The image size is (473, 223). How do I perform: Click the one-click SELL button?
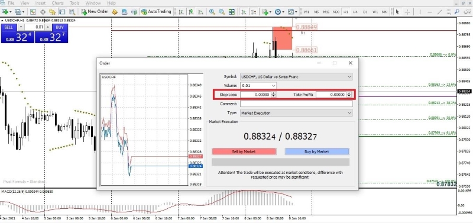(9, 27)
